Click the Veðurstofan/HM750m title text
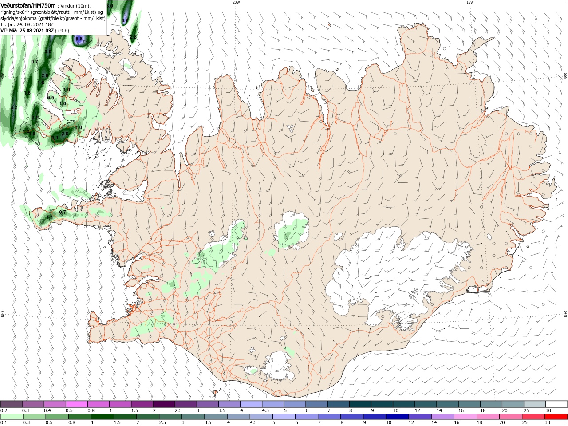Image resolution: width=568 pixels, height=426 pixels. 28,5
